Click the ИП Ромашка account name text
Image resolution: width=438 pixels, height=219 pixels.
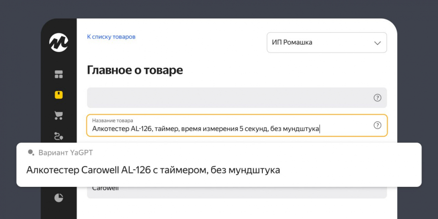292,42
